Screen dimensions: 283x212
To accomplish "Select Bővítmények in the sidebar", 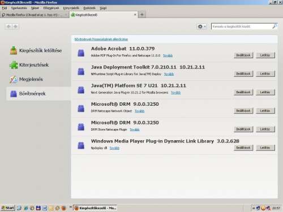I will pyautogui.click(x=38, y=93).
